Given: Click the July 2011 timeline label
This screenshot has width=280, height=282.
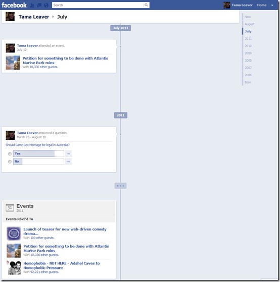Looking at the screenshot, I should click(x=120, y=28).
